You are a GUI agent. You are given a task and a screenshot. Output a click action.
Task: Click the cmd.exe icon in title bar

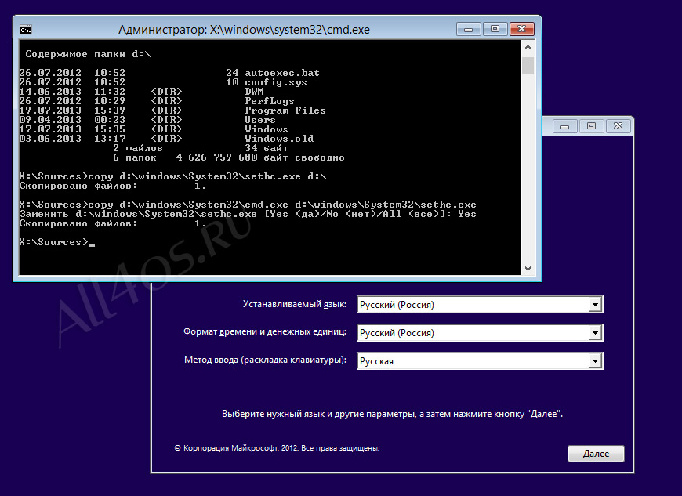pyautogui.click(x=26, y=30)
